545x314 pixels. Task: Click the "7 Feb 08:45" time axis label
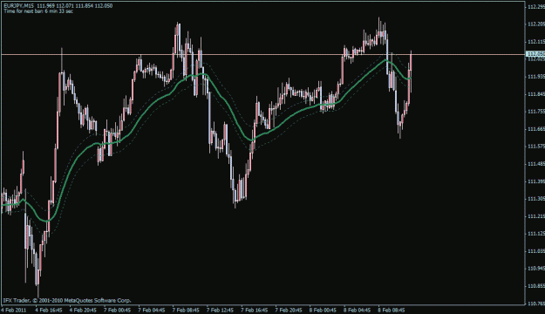186,310
